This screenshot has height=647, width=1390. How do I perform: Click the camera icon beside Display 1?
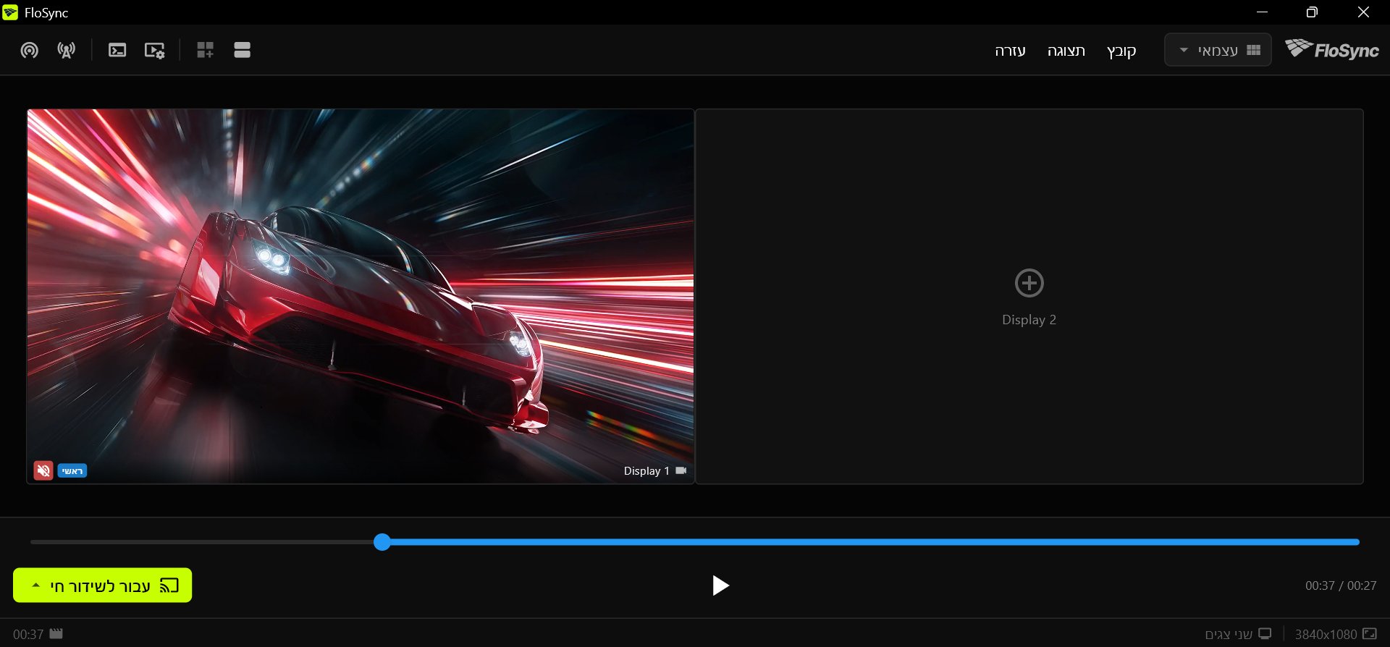pos(681,470)
